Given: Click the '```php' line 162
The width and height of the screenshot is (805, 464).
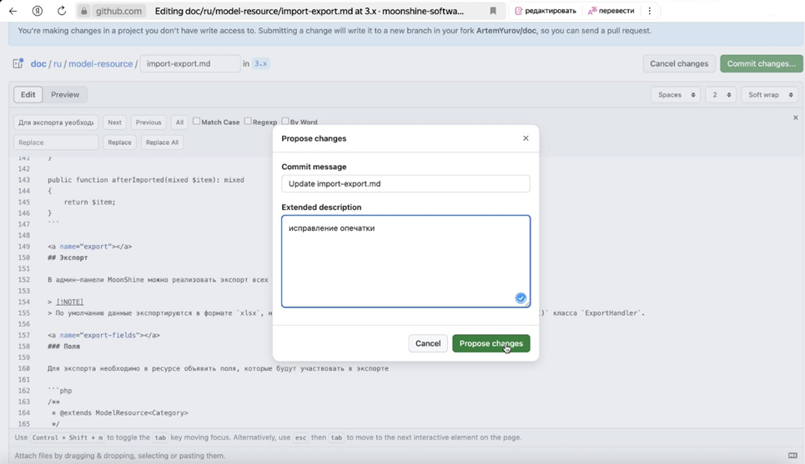Looking at the screenshot, I should (x=59, y=391).
